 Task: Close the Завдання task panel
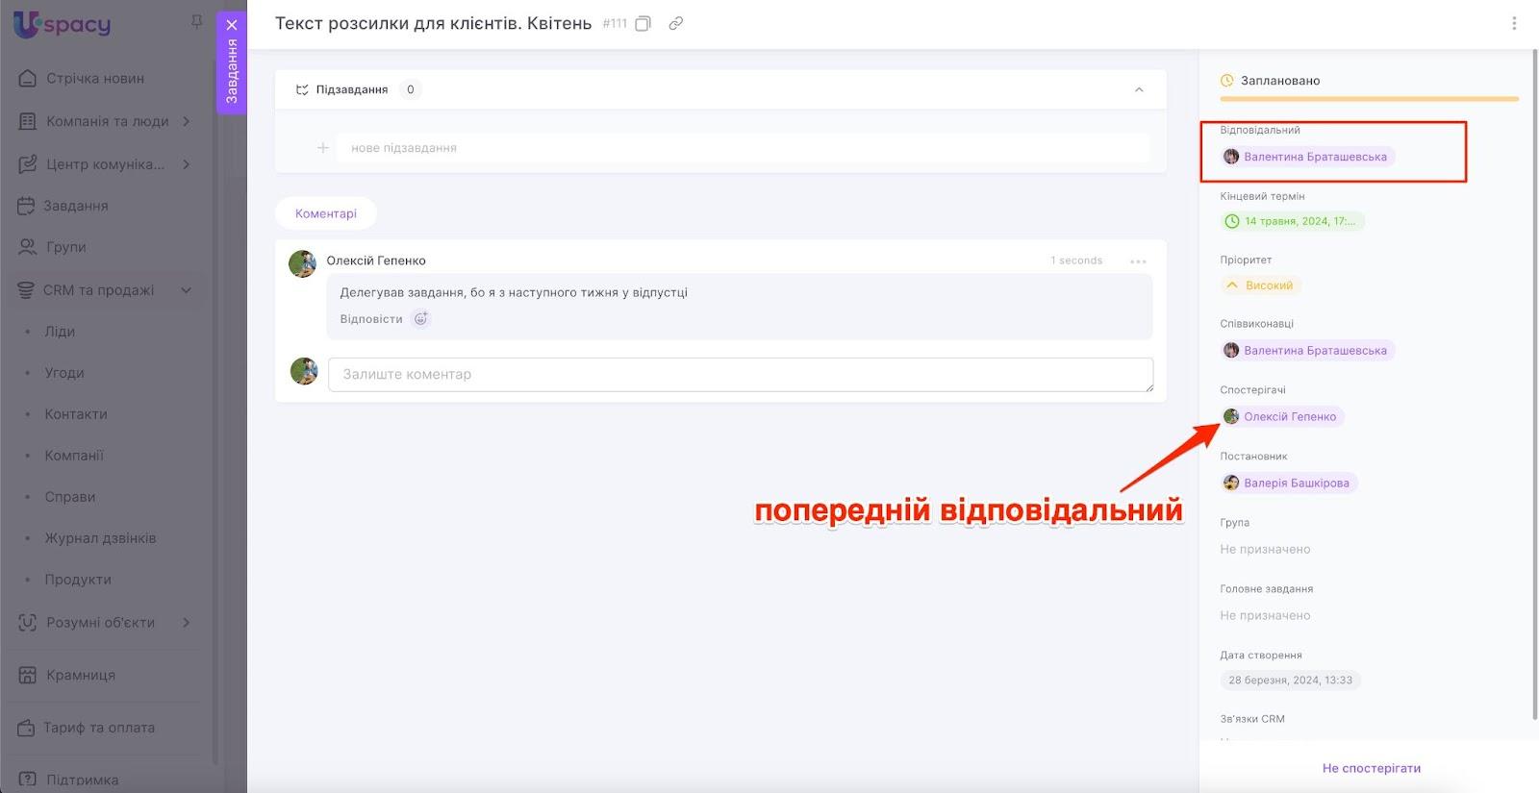(x=232, y=25)
